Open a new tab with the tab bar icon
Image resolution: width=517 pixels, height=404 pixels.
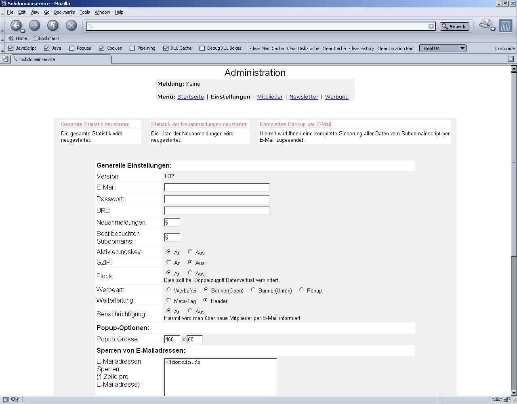pos(5,59)
